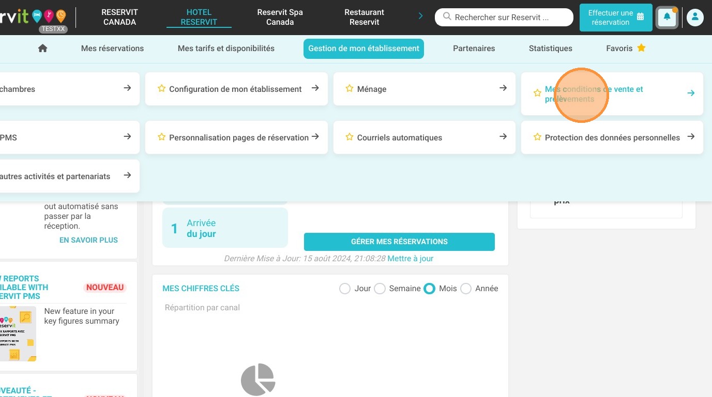Click arrow on the Ménage card

point(503,88)
